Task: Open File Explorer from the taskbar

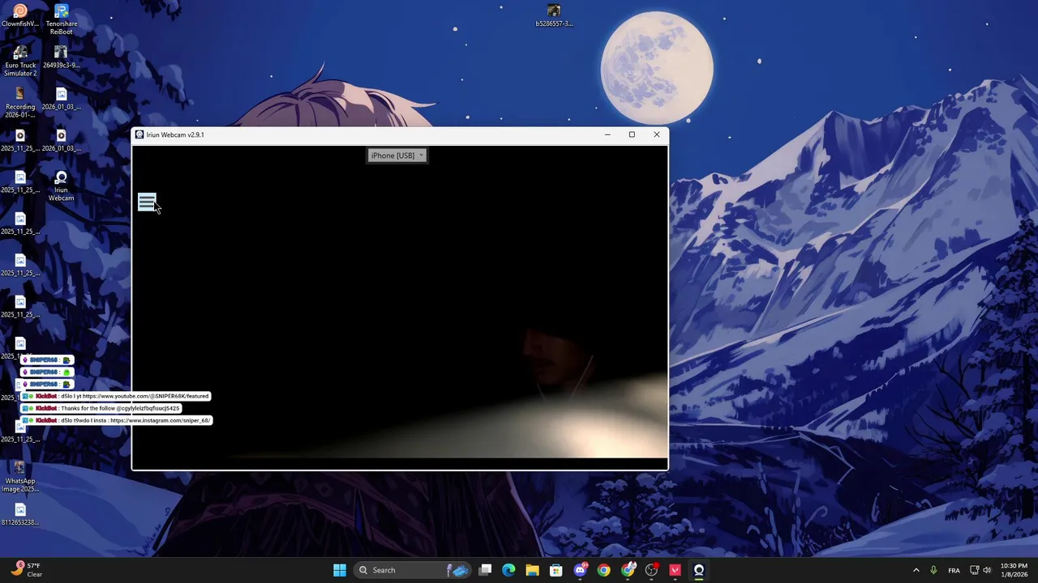Action: (532, 570)
